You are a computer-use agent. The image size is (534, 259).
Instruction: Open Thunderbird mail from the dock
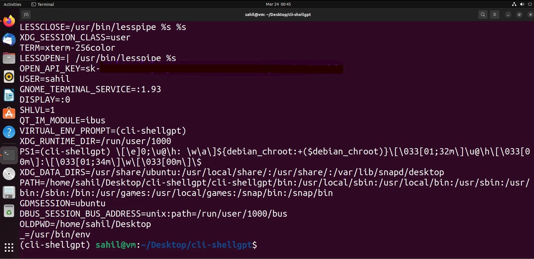(9, 40)
